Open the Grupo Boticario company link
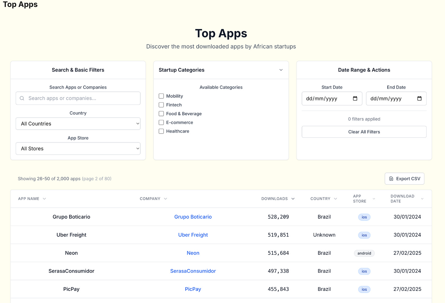This screenshot has width=445, height=303. click(193, 217)
